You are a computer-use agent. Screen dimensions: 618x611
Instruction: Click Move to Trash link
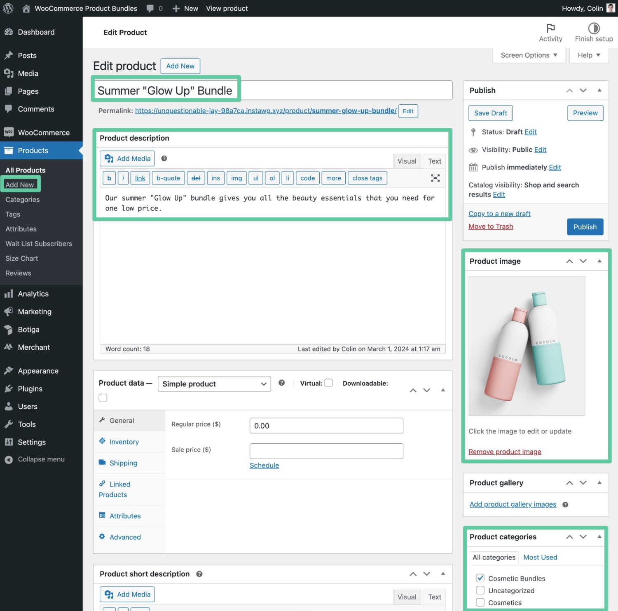(491, 227)
